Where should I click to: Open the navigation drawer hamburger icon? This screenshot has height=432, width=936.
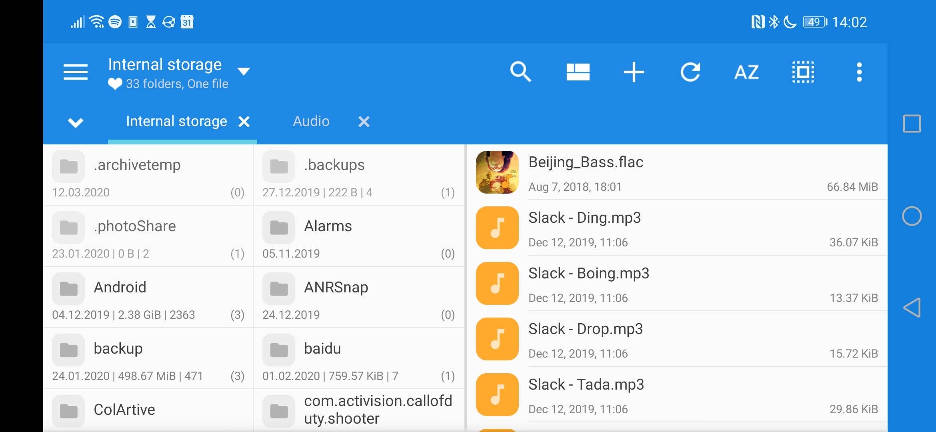tap(75, 72)
